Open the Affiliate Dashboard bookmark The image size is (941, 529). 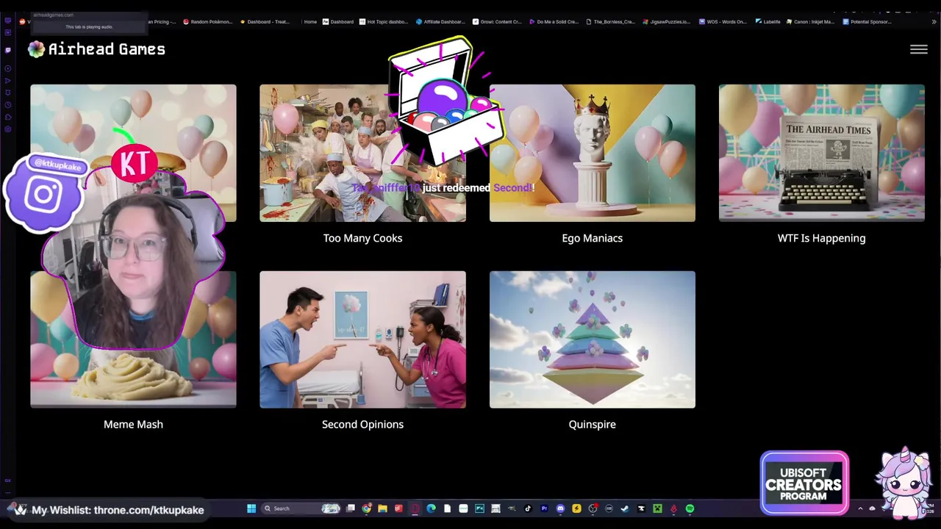(441, 22)
